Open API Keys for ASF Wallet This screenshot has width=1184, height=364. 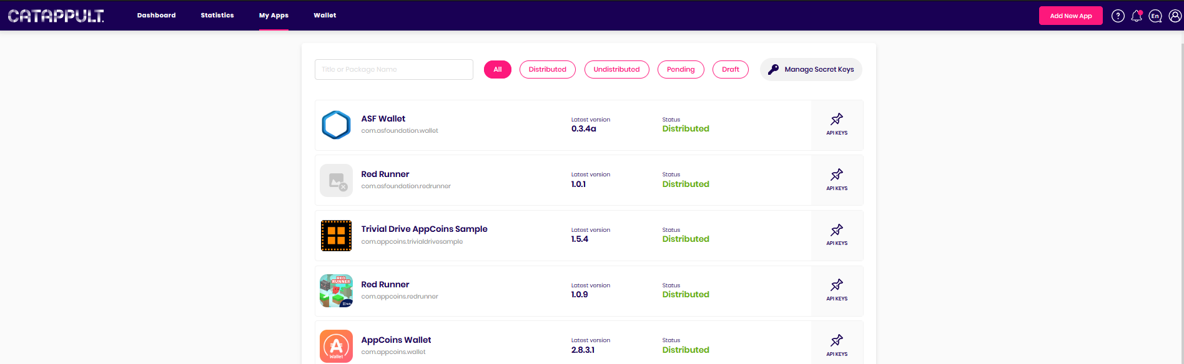[x=837, y=125]
